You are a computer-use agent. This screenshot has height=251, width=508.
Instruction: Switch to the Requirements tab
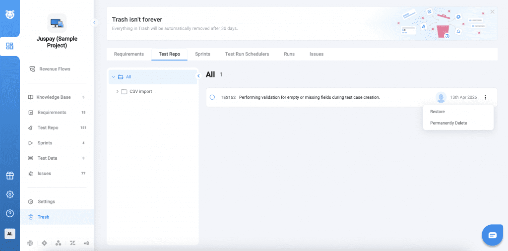129,54
